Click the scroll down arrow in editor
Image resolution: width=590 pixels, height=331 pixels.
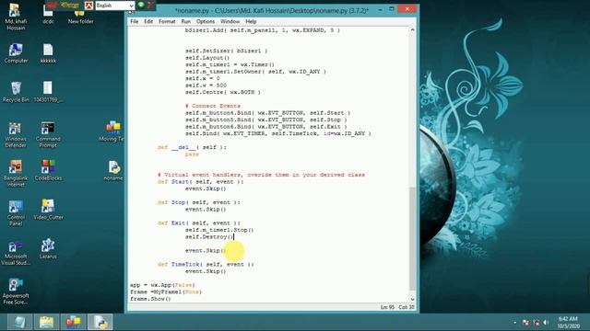(412, 299)
